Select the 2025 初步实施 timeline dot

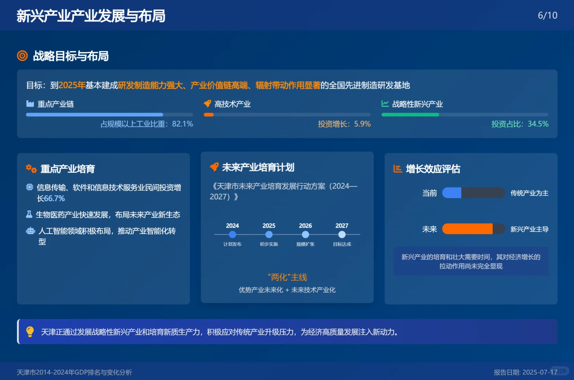[269, 234]
